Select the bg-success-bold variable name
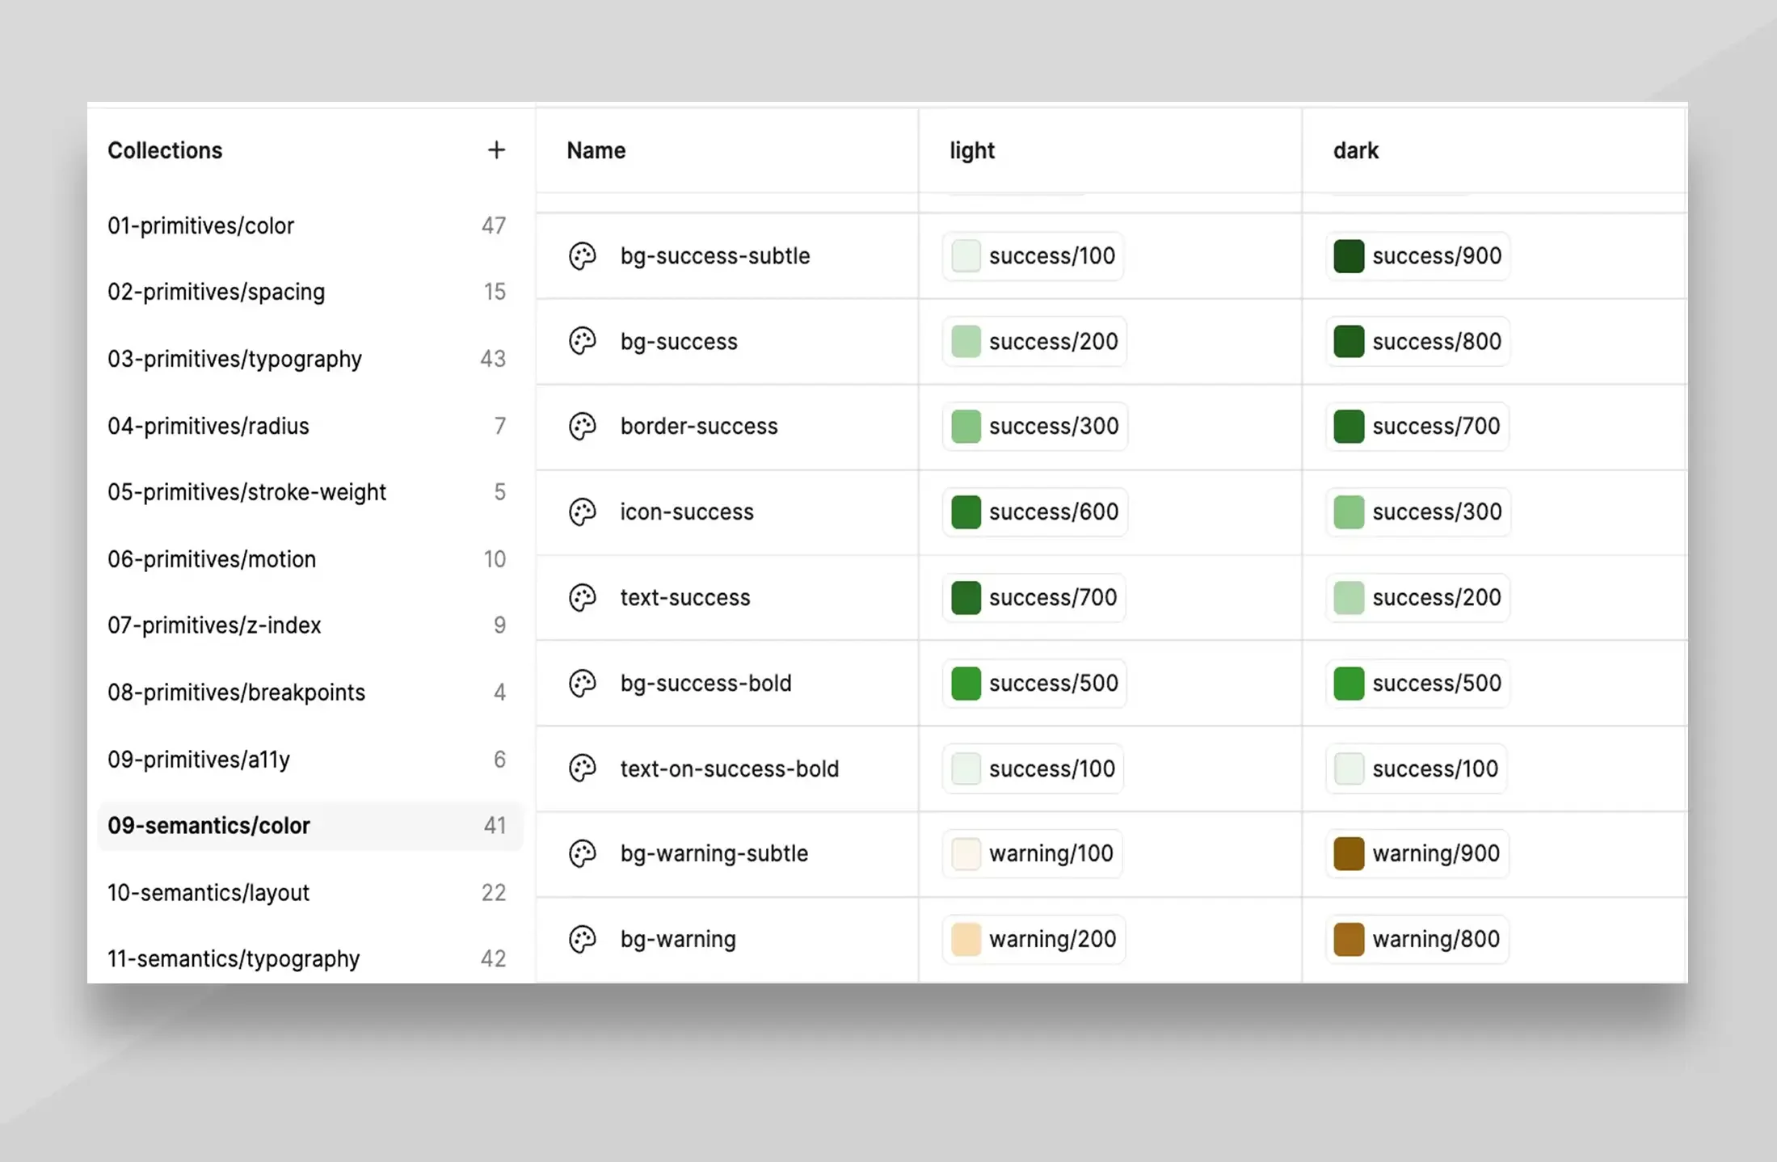 (x=705, y=684)
